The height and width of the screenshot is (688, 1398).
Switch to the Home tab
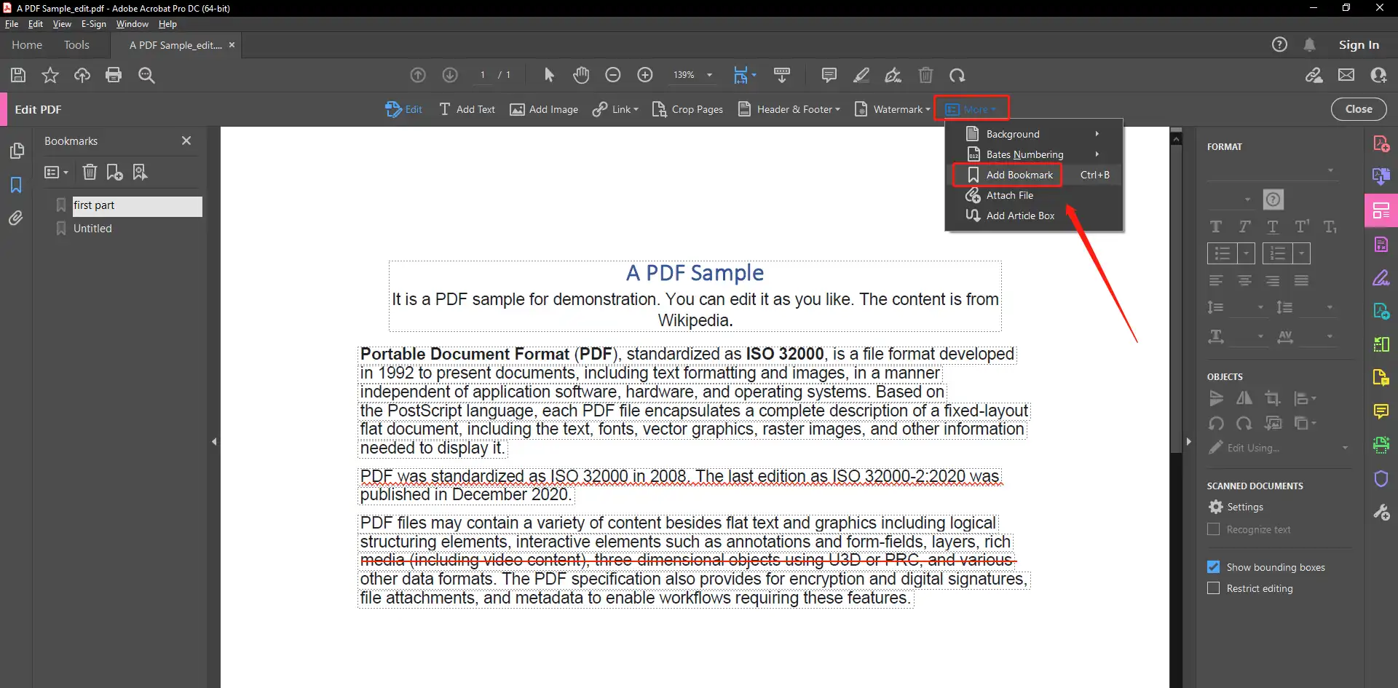[x=27, y=45]
